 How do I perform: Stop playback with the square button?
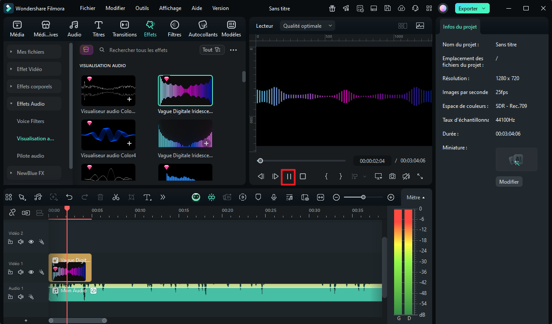[303, 176]
